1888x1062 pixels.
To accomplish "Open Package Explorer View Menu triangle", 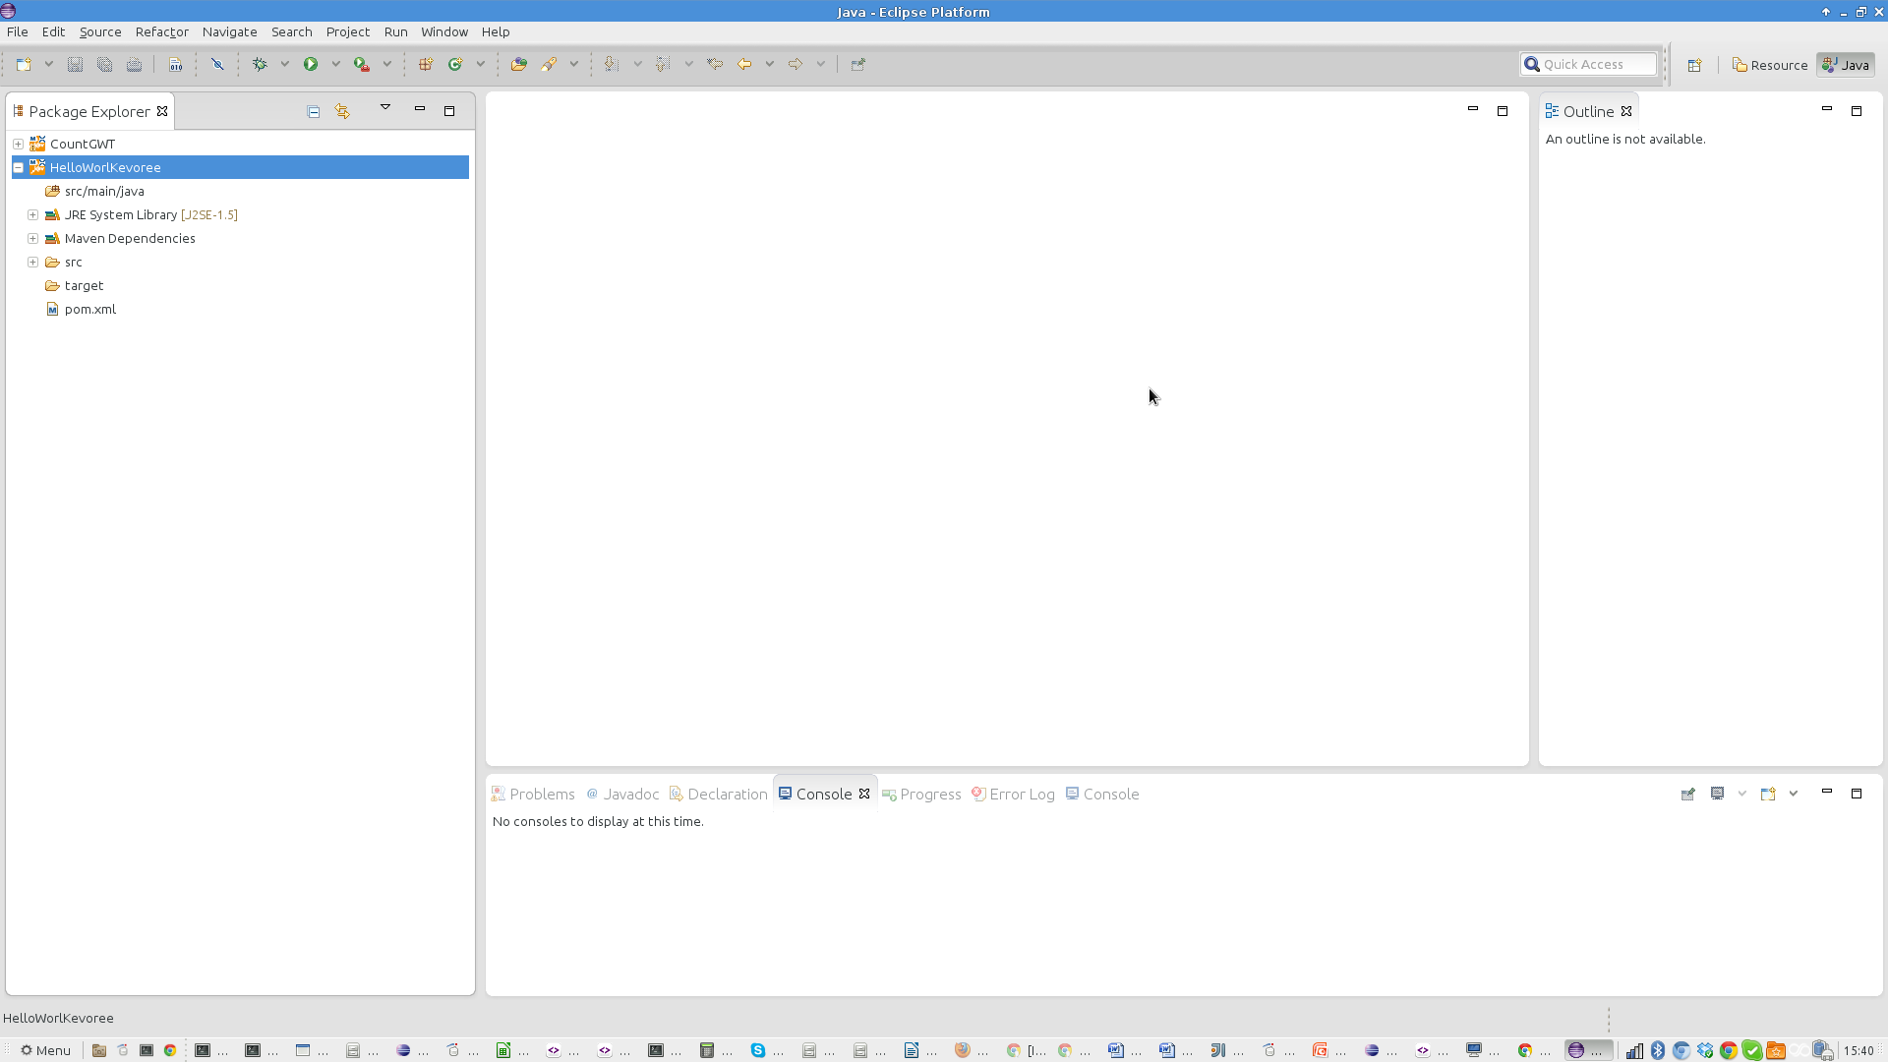I will click(x=385, y=107).
